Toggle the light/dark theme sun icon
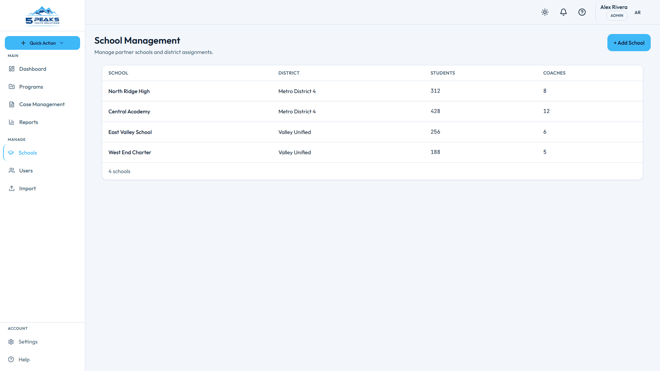 [545, 12]
